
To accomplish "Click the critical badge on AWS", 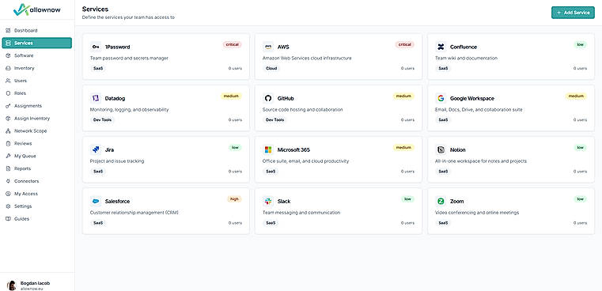I will (x=405, y=44).
